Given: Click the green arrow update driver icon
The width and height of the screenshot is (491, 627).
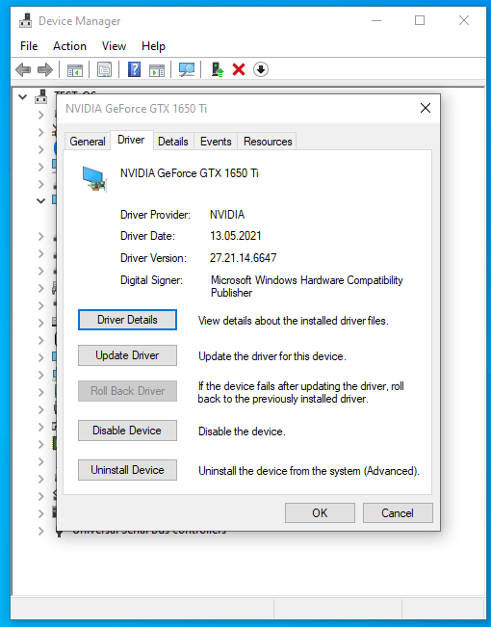Looking at the screenshot, I should pos(218,69).
